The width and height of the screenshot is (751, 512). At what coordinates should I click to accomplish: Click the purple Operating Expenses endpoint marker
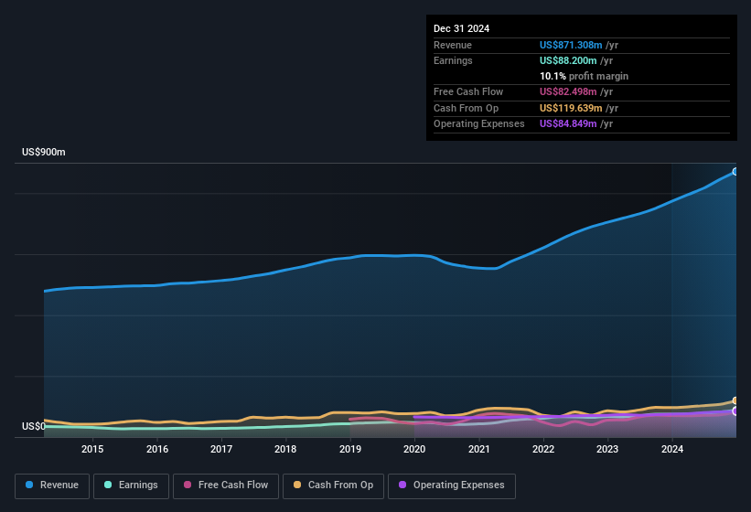[735, 411]
